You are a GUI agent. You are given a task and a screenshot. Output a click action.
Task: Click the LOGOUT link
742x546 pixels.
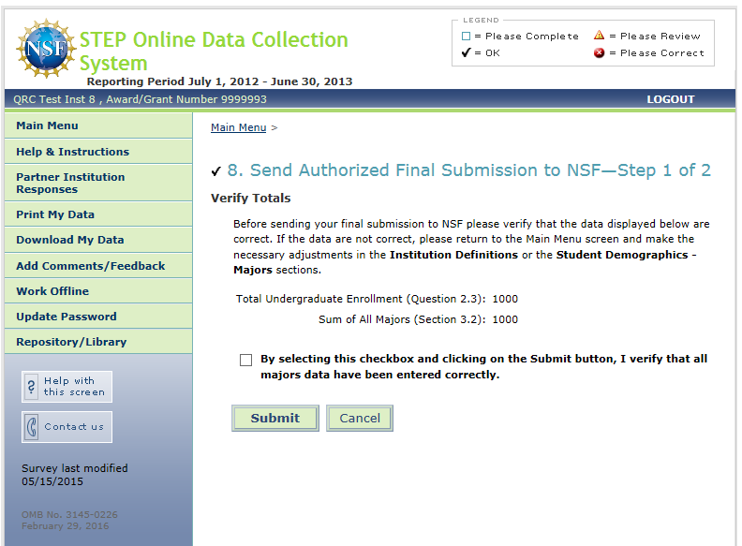[671, 99]
